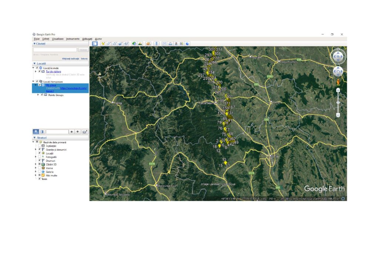The image size is (379, 268).
Task: Expand the Points Groups folder
Action: [x=38, y=95]
